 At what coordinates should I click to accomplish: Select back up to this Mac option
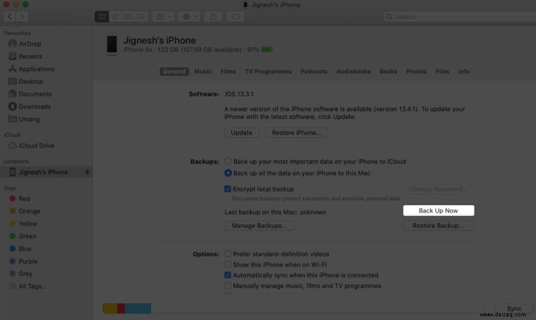[228, 173]
